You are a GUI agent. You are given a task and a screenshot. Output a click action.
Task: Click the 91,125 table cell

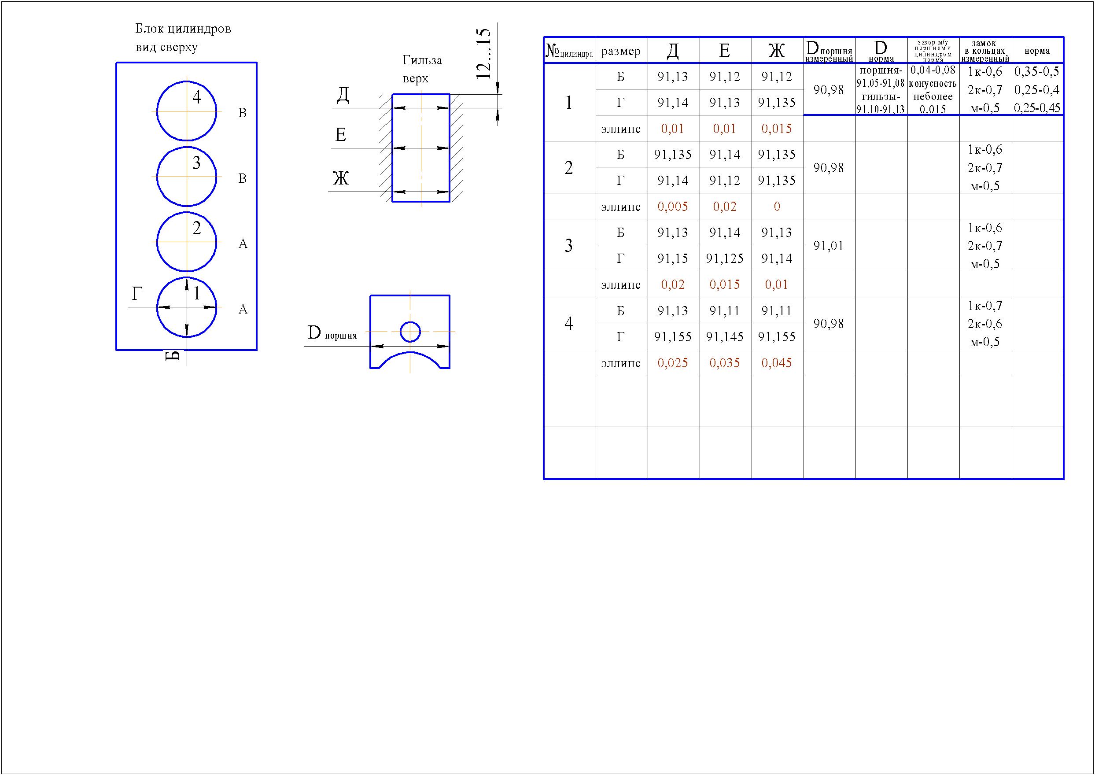724,258
